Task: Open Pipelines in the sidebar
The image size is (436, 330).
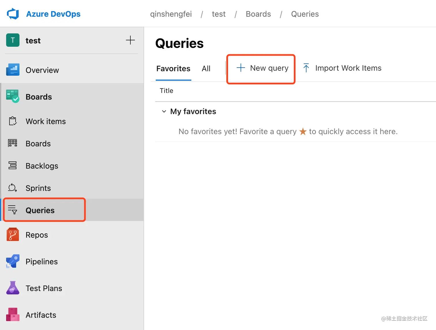Action: (x=42, y=262)
